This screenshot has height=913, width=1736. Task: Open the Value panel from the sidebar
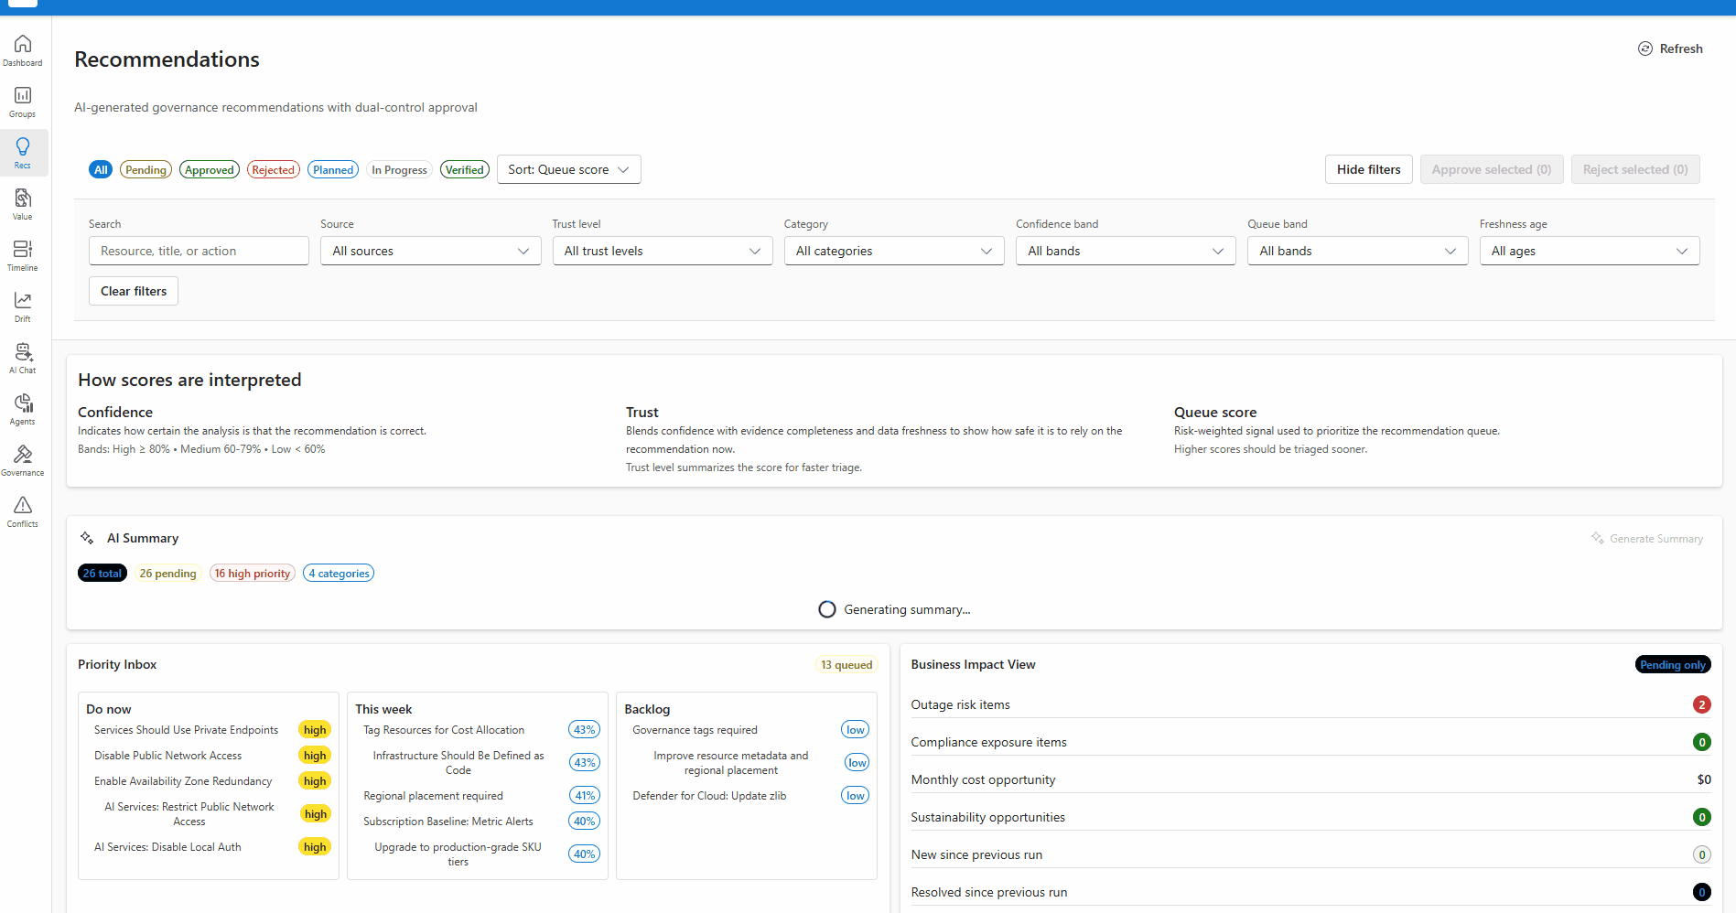pos(22,203)
